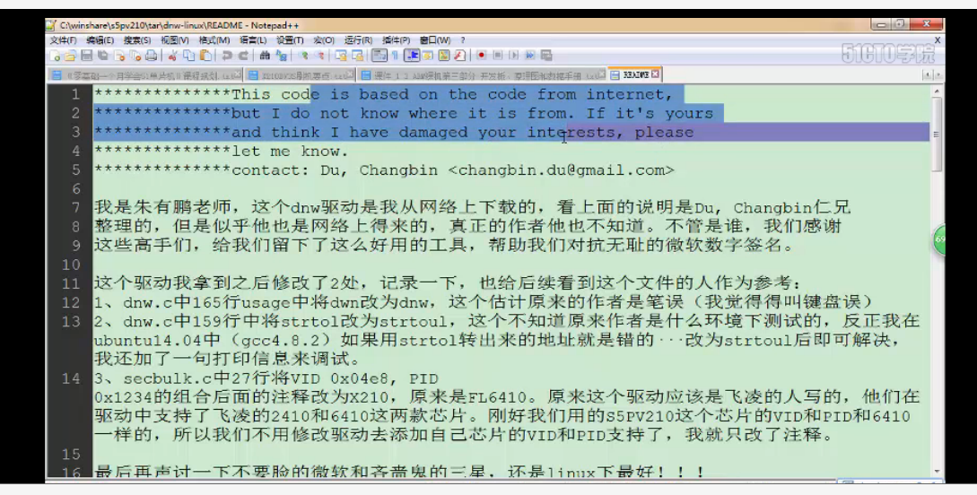Close the README tab with its red X

click(655, 74)
